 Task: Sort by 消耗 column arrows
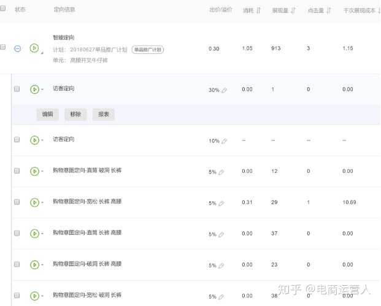tap(258, 10)
